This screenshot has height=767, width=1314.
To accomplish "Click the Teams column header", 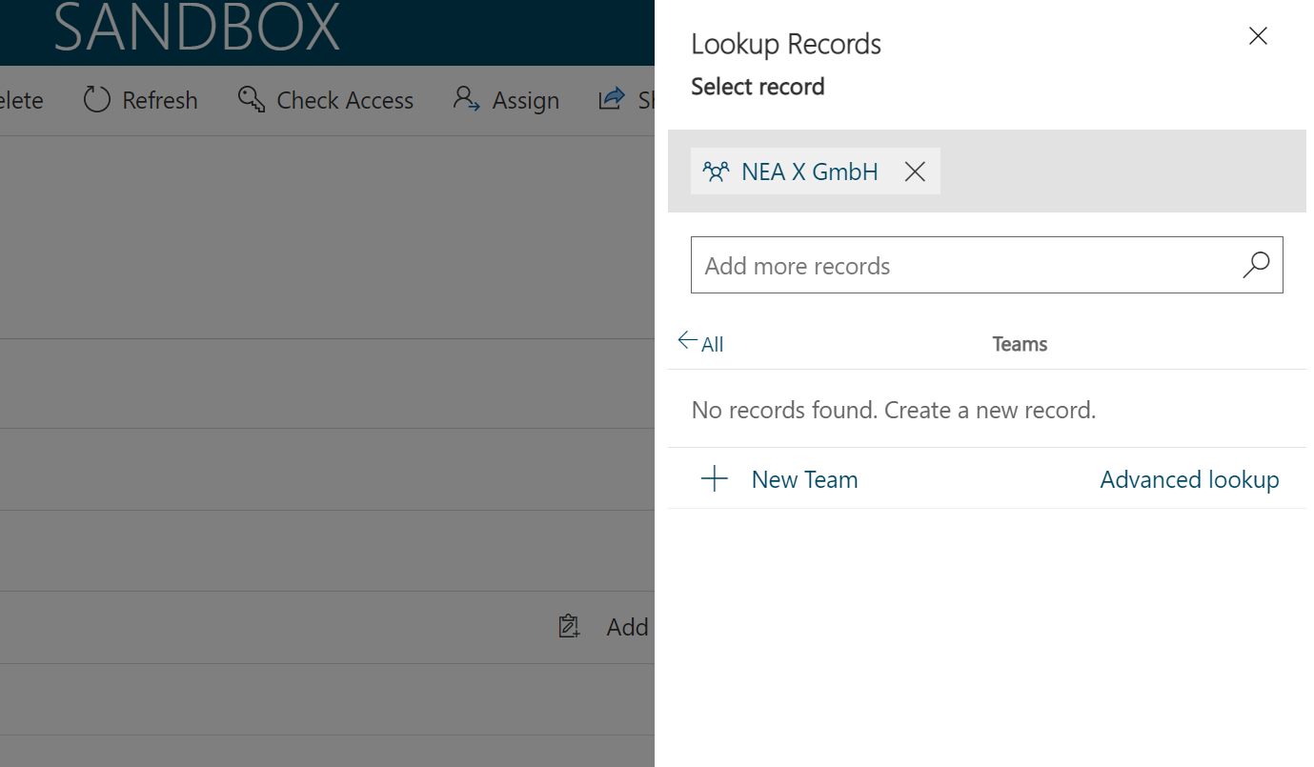I will [1020, 344].
